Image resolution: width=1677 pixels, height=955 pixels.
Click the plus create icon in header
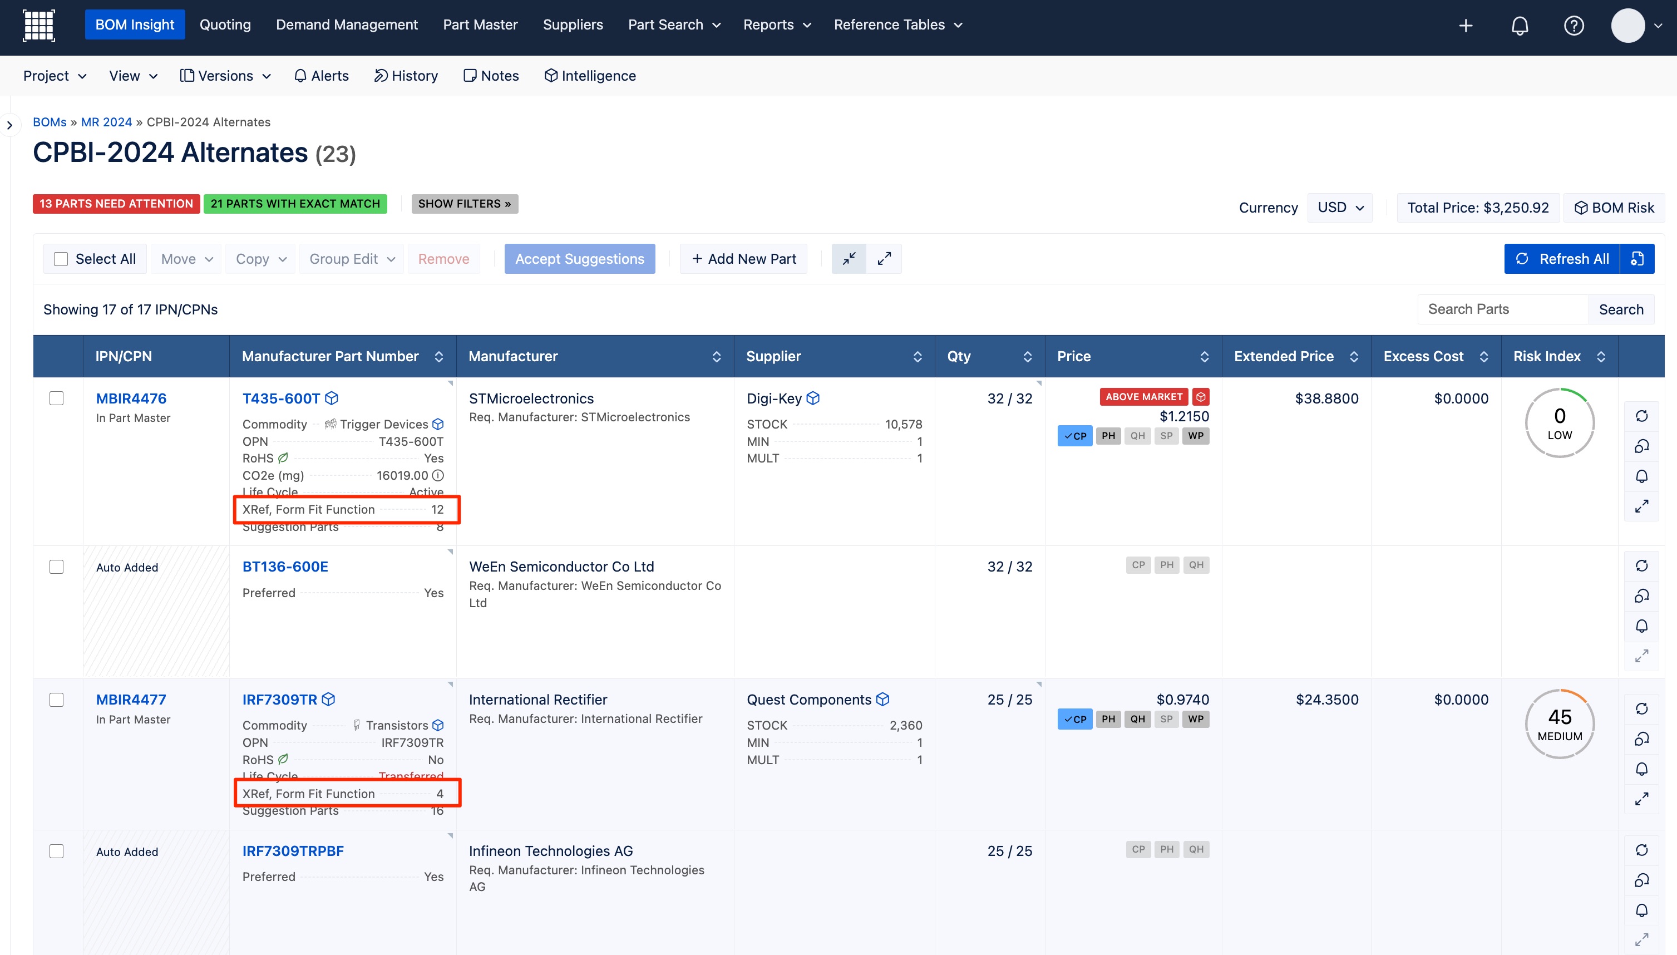pyautogui.click(x=1466, y=26)
